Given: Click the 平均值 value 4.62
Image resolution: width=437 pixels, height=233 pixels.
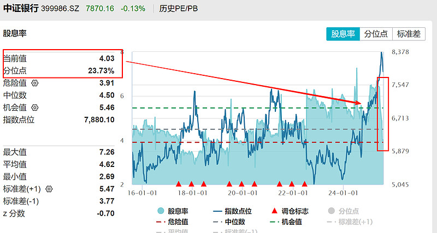Looking at the screenshot, I should coord(107,164).
